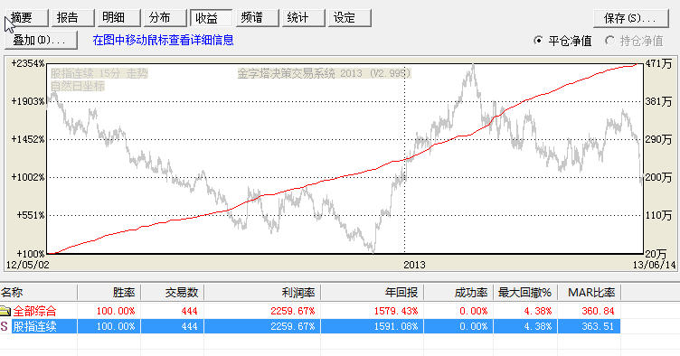Click the 叠加(D)... button

click(x=41, y=41)
